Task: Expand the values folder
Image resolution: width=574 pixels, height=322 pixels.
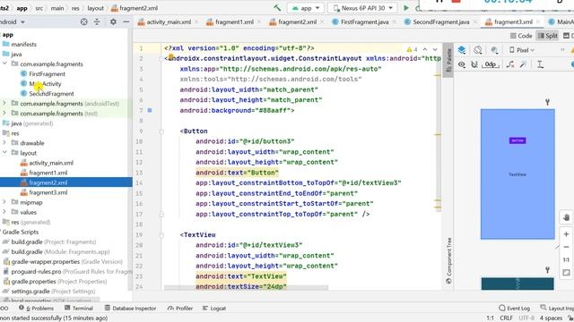Action: (4, 212)
